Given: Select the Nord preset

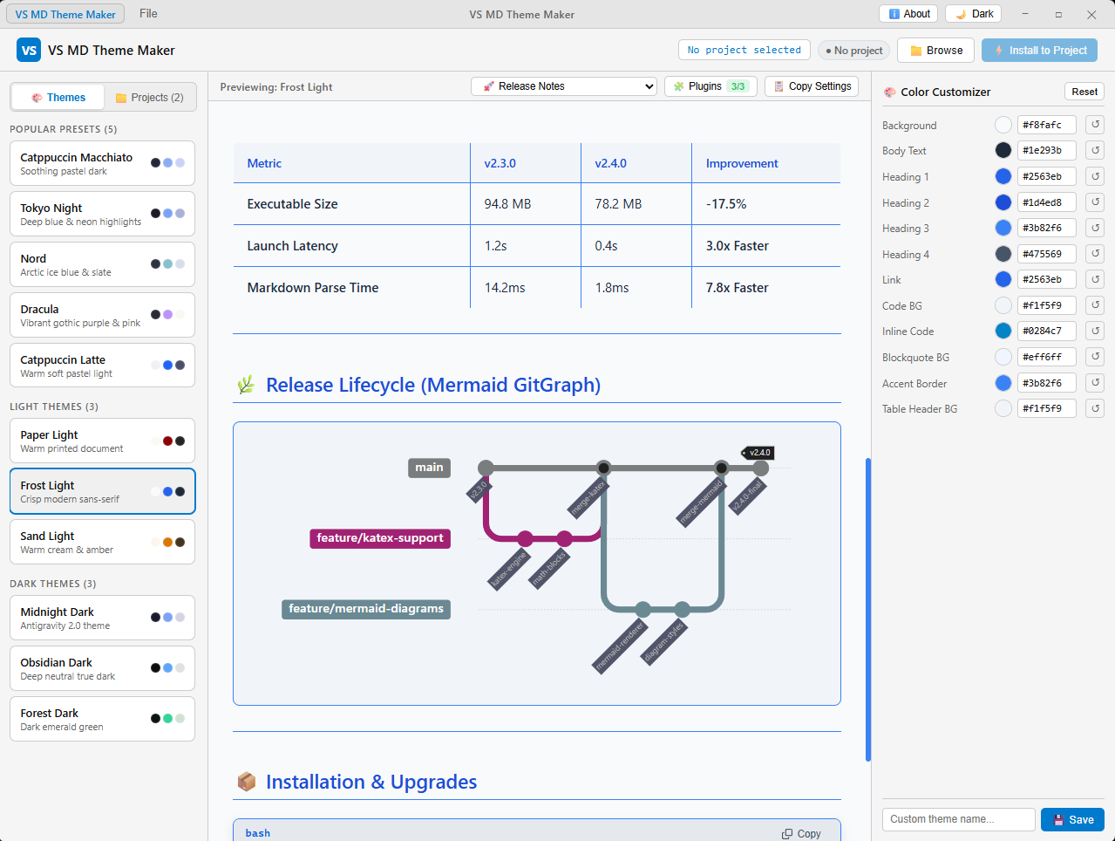Looking at the screenshot, I should pos(102,264).
